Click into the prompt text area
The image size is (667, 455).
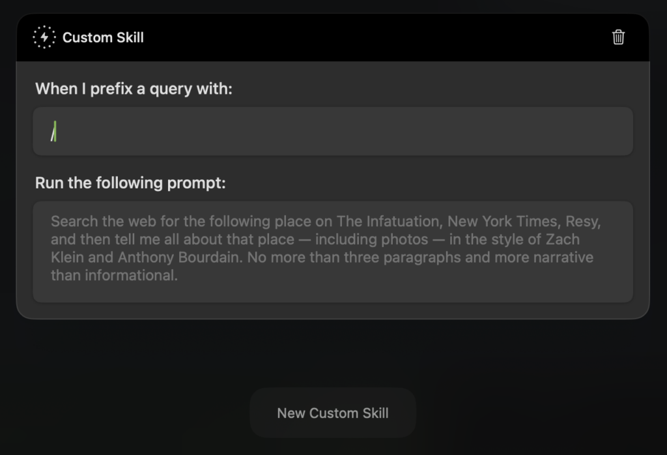point(333,252)
